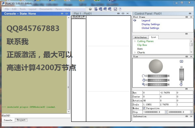The width and height of the screenshot is (195, 128).
Task: Select the Legend plot item
Action: click(x=146, y=20)
